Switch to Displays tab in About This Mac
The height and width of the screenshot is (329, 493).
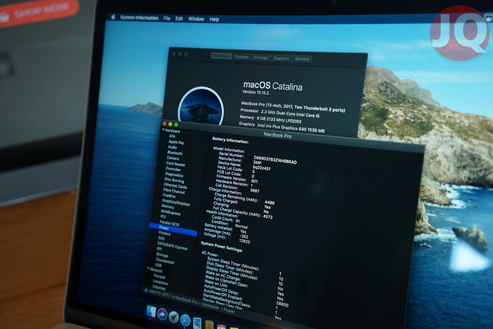[241, 57]
